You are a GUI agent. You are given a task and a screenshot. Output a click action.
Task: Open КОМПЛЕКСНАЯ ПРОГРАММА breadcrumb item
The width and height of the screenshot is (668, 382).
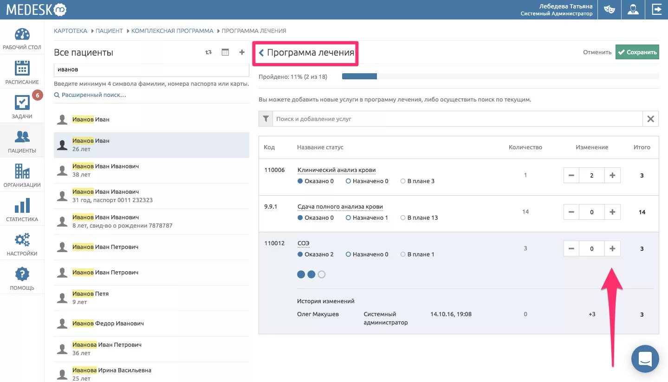pyautogui.click(x=172, y=31)
